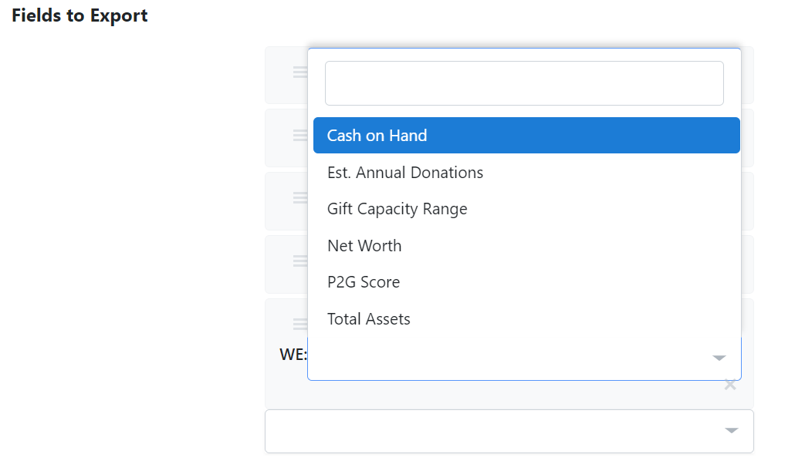
Task: Remove the WE field using the X icon
Action: point(729,385)
